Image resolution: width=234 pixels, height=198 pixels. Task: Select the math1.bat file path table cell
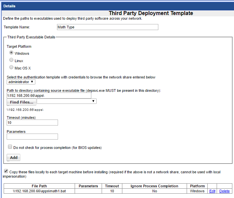(x=39, y=191)
